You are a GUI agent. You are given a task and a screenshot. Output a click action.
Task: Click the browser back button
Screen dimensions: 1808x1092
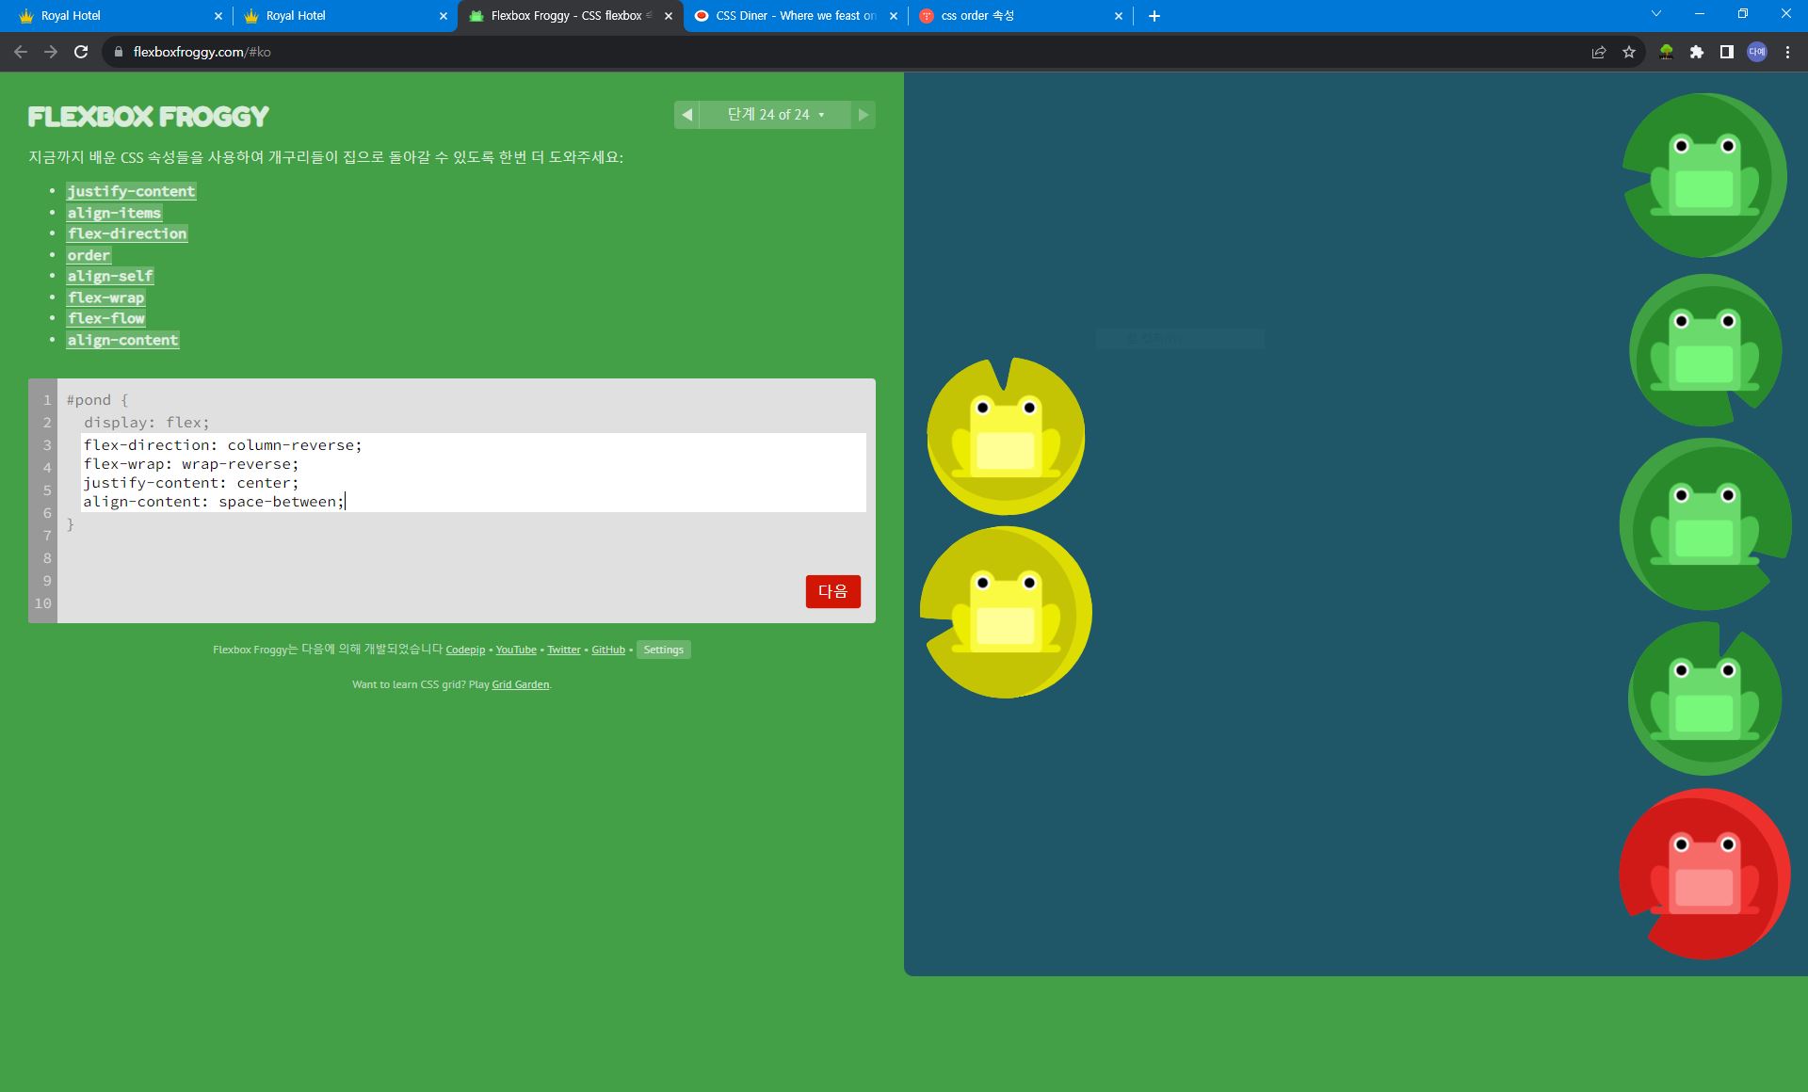[x=21, y=52]
